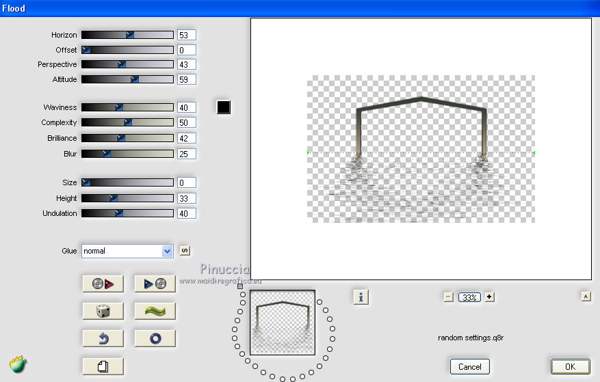Click the Offset value field
Screen dimensions: 600x382
coord(187,50)
